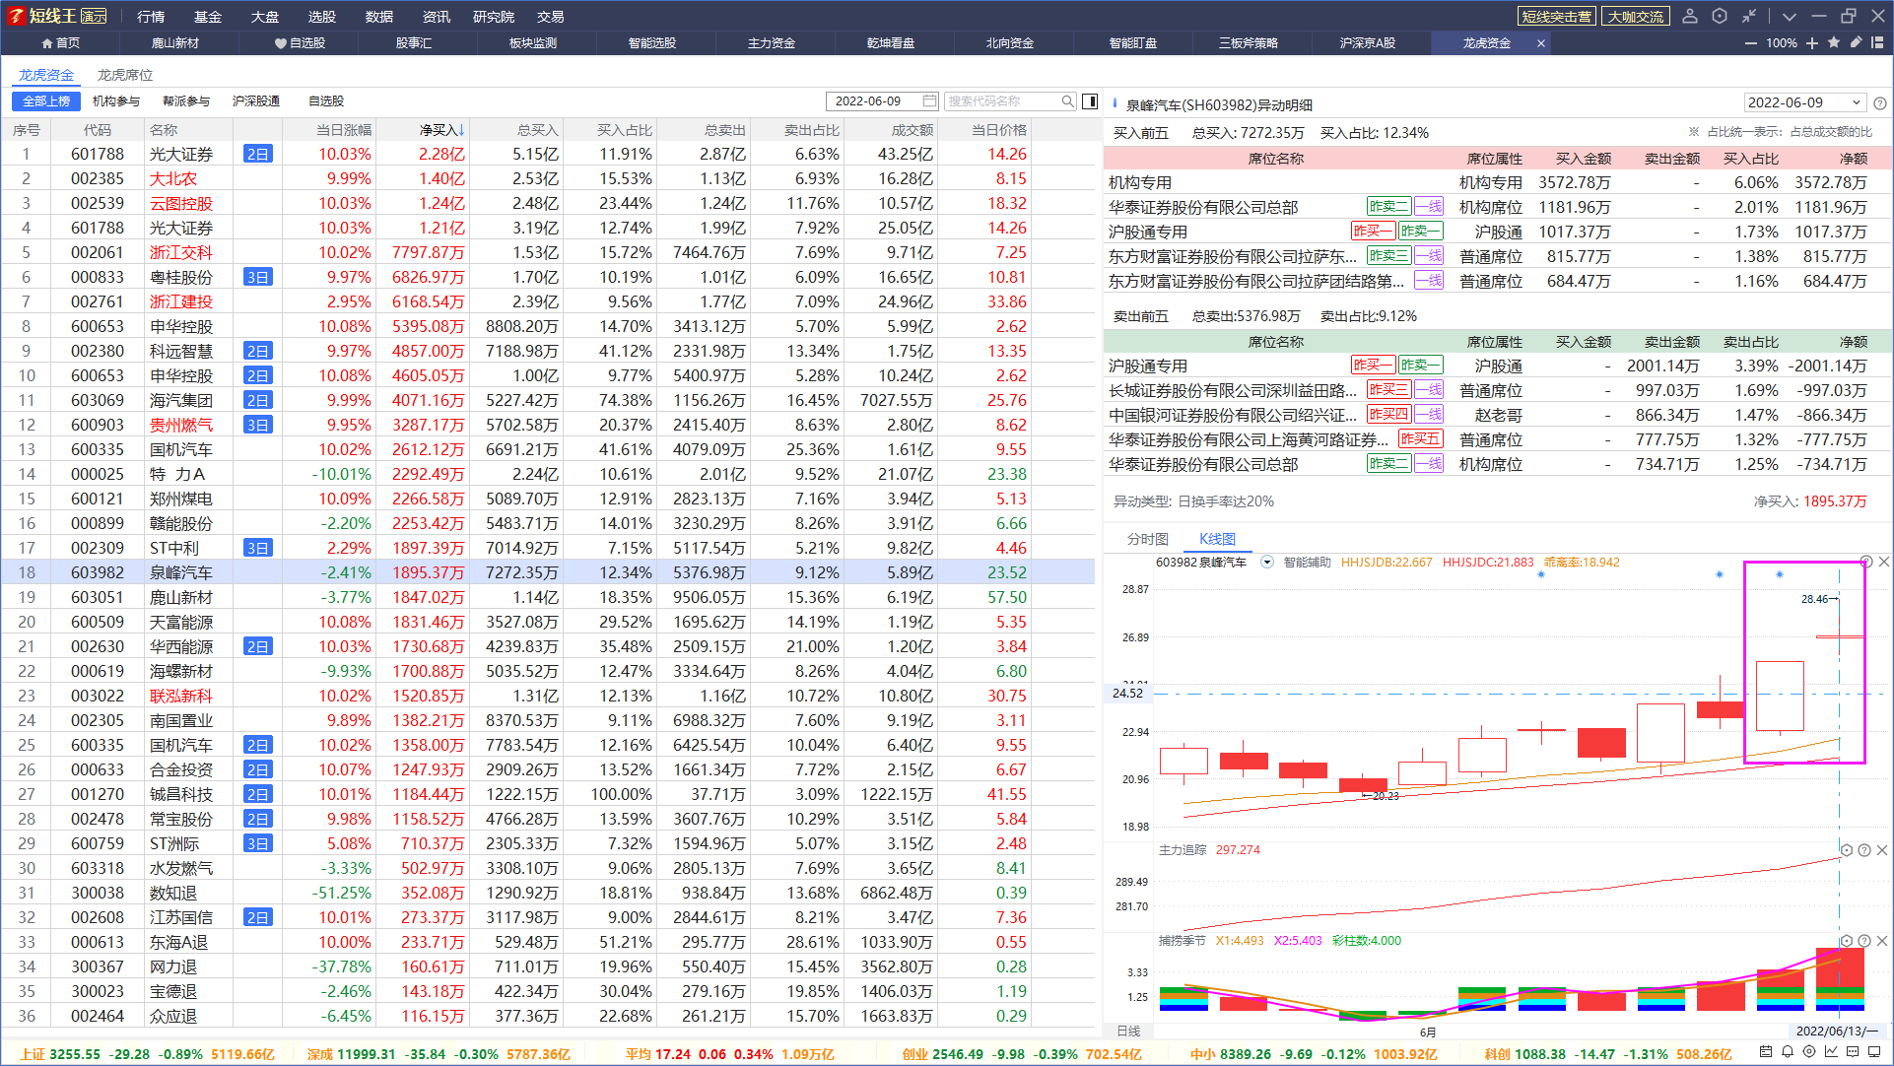Click the star favorite icon
Viewport: 1894px width, 1066px height.
pyautogui.click(x=1834, y=42)
